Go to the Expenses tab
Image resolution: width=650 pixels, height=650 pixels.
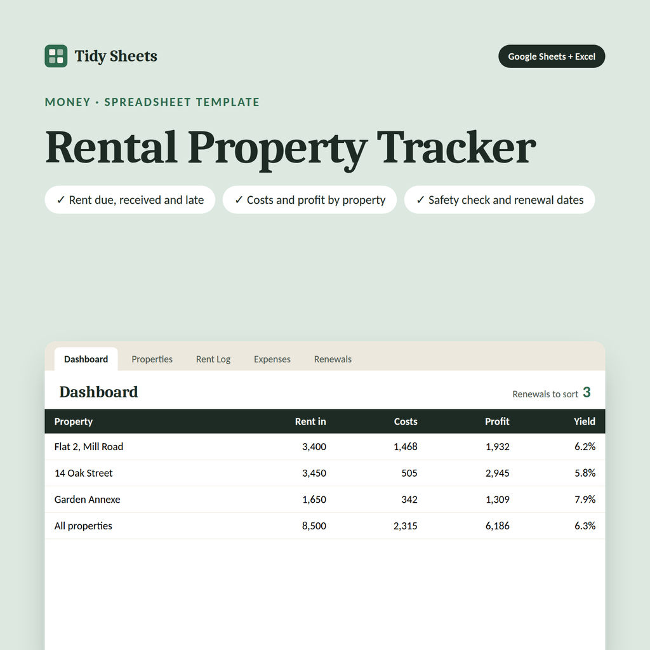pos(272,359)
